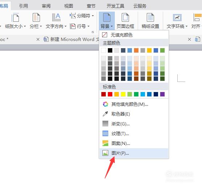Switch to the Chapter (章节) tab
This screenshot has width=202, height=191.
coord(91,6)
